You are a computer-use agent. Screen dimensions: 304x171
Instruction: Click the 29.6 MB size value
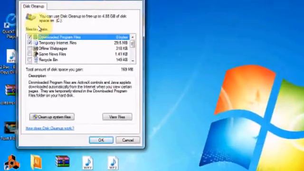point(121,43)
